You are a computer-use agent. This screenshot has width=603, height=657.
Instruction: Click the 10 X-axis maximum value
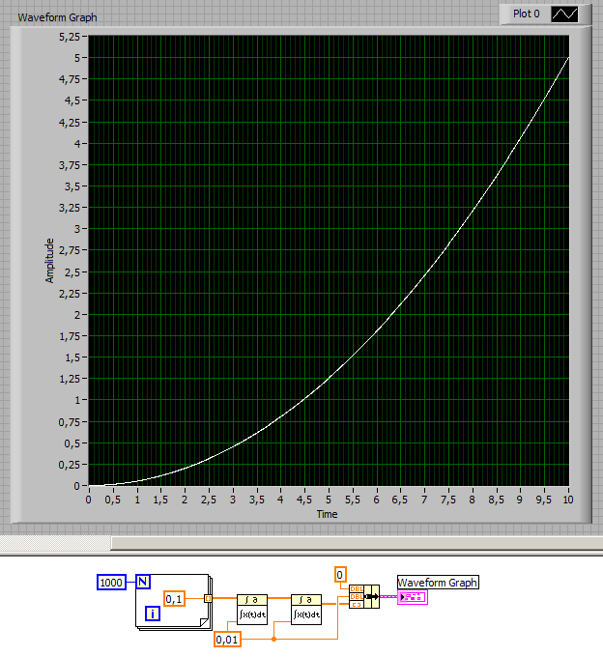pos(568,500)
